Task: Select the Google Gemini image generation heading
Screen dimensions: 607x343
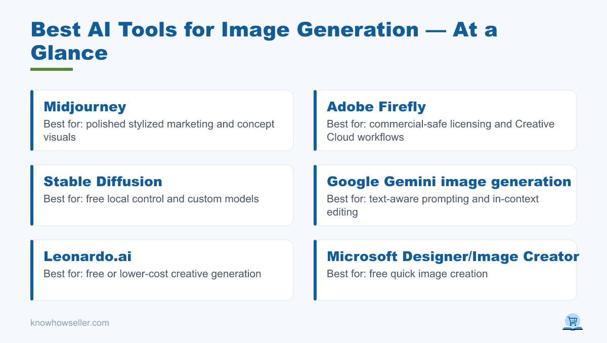Action: (449, 182)
